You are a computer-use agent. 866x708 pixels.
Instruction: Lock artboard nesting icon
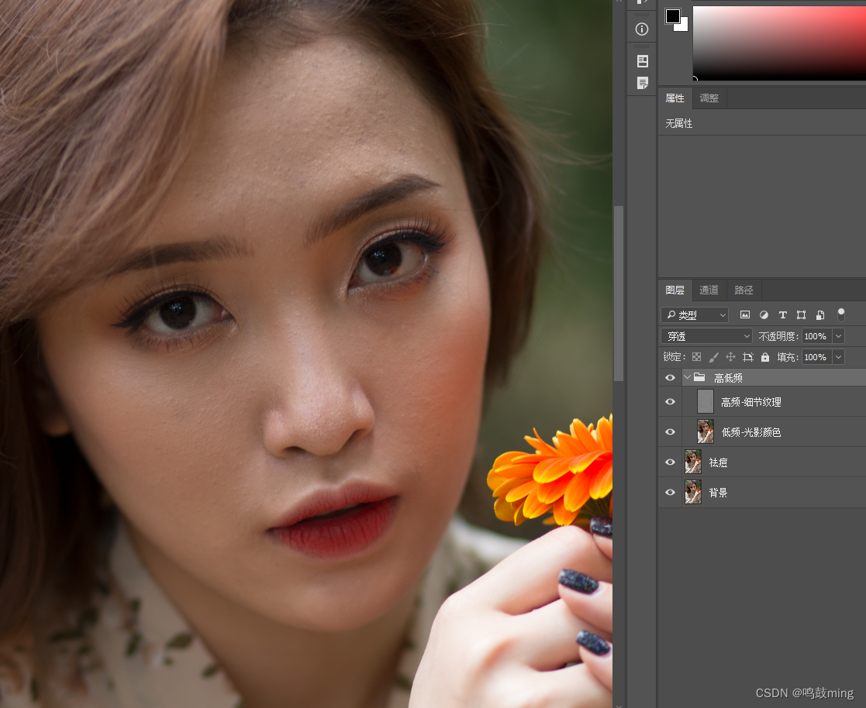click(x=748, y=357)
